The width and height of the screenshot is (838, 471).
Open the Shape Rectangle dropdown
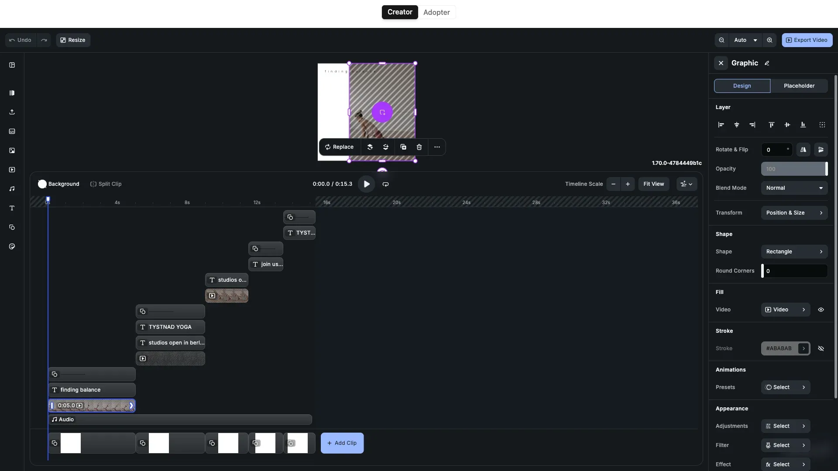794,252
